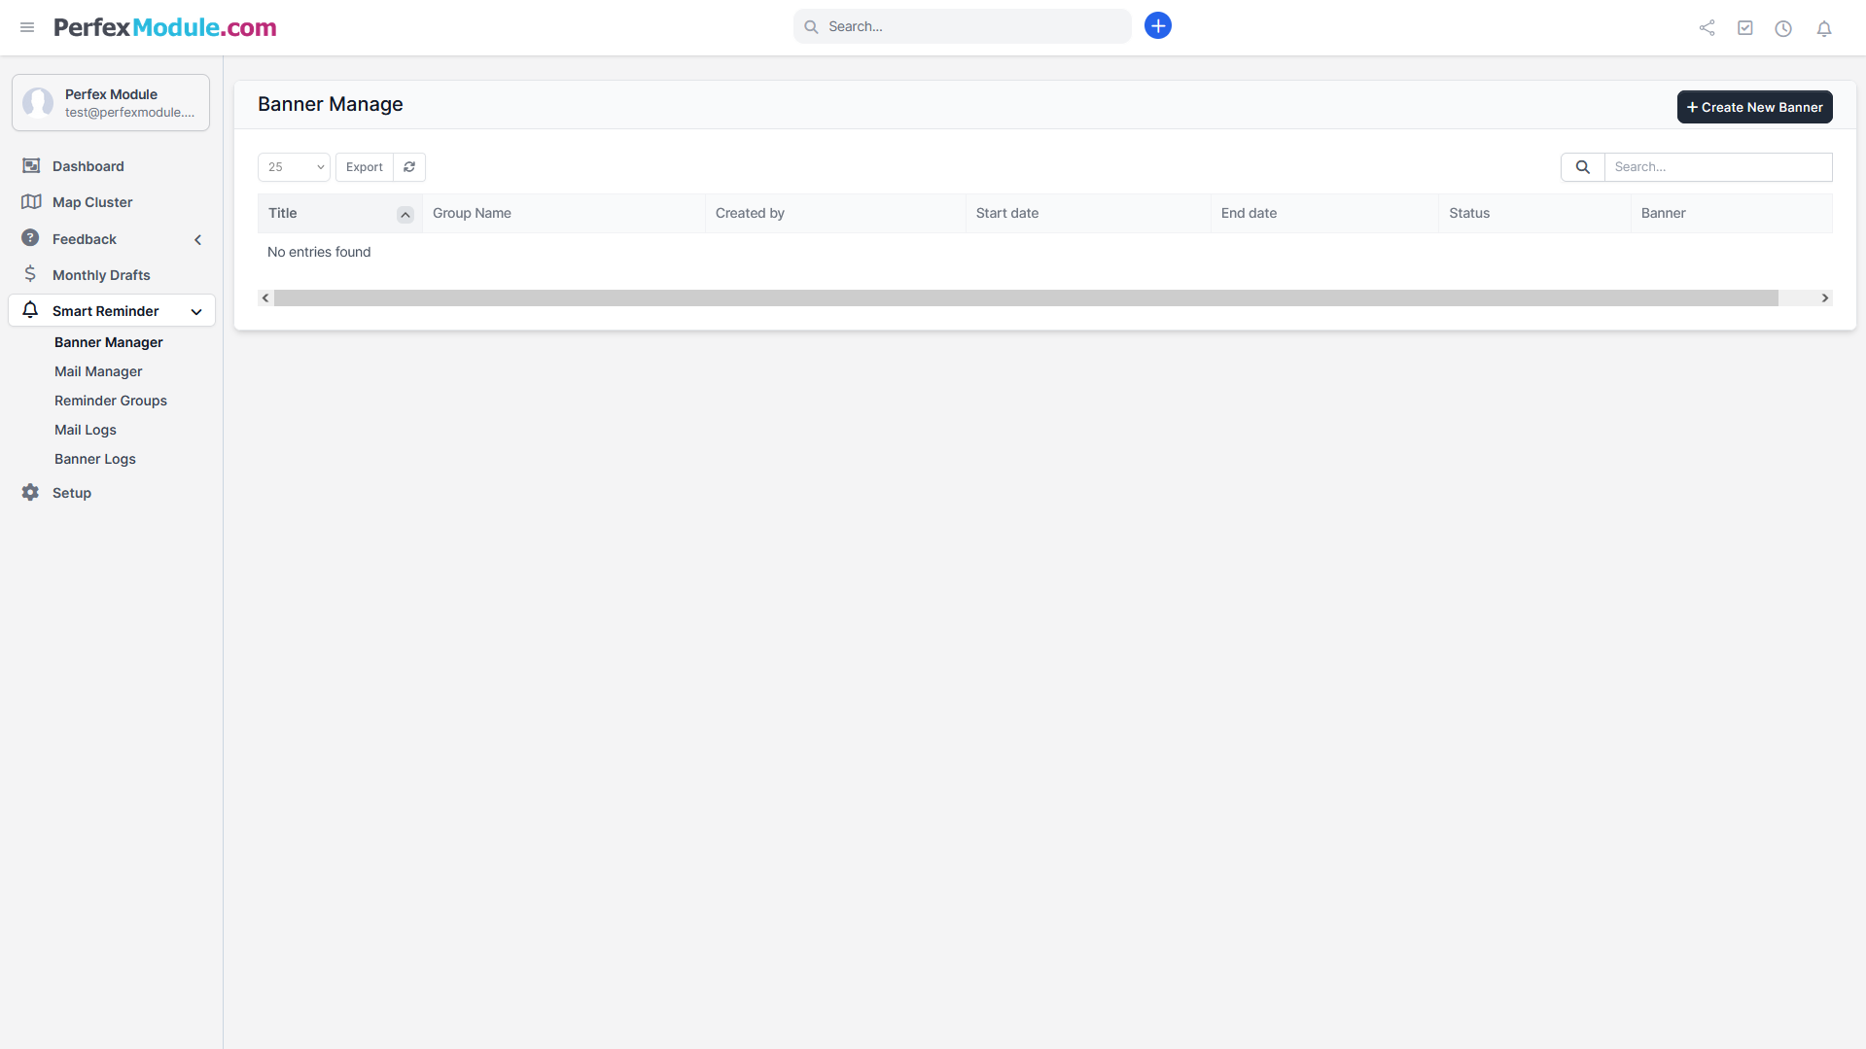Open Banner Logs in the sidebar
Viewport: 1866px width, 1049px height.
[95, 459]
